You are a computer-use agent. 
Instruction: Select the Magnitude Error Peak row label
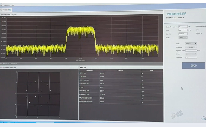pos(86,102)
